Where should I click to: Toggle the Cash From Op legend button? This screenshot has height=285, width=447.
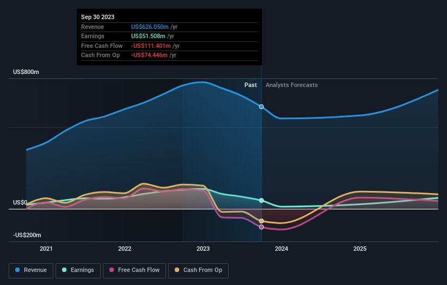[x=198, y=270]
